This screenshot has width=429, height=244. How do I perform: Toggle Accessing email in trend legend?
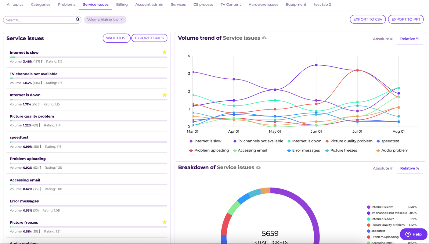tap(250, 150)
